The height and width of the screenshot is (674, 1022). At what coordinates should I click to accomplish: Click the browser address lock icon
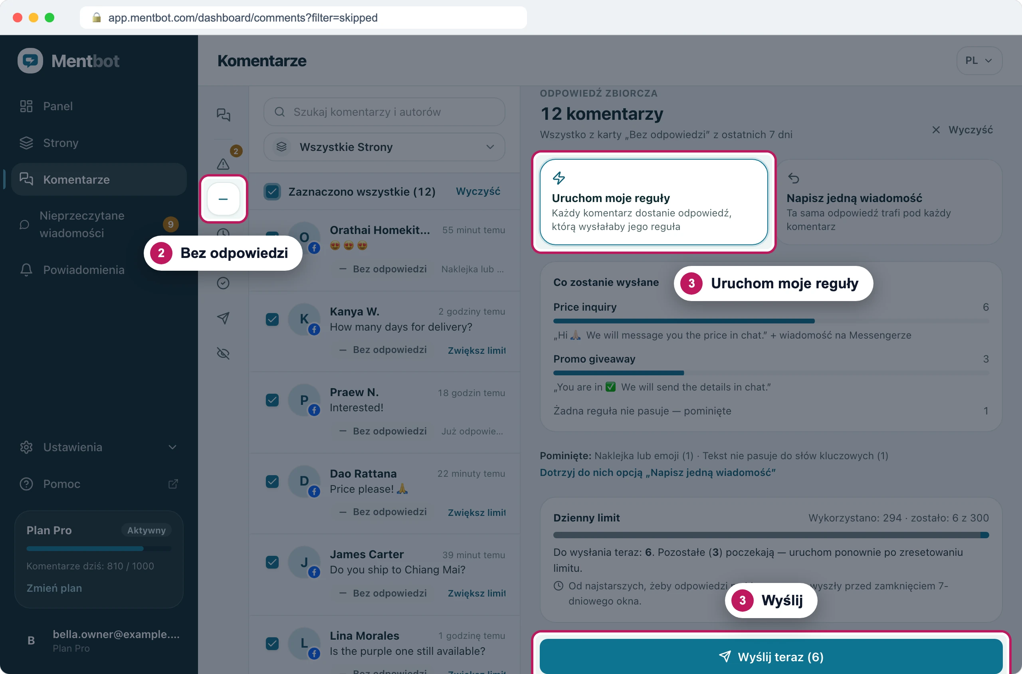(x=96, y=17)
